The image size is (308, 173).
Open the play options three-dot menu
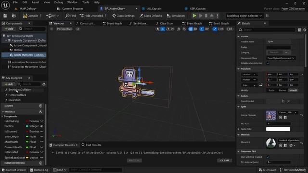[217, 16]
